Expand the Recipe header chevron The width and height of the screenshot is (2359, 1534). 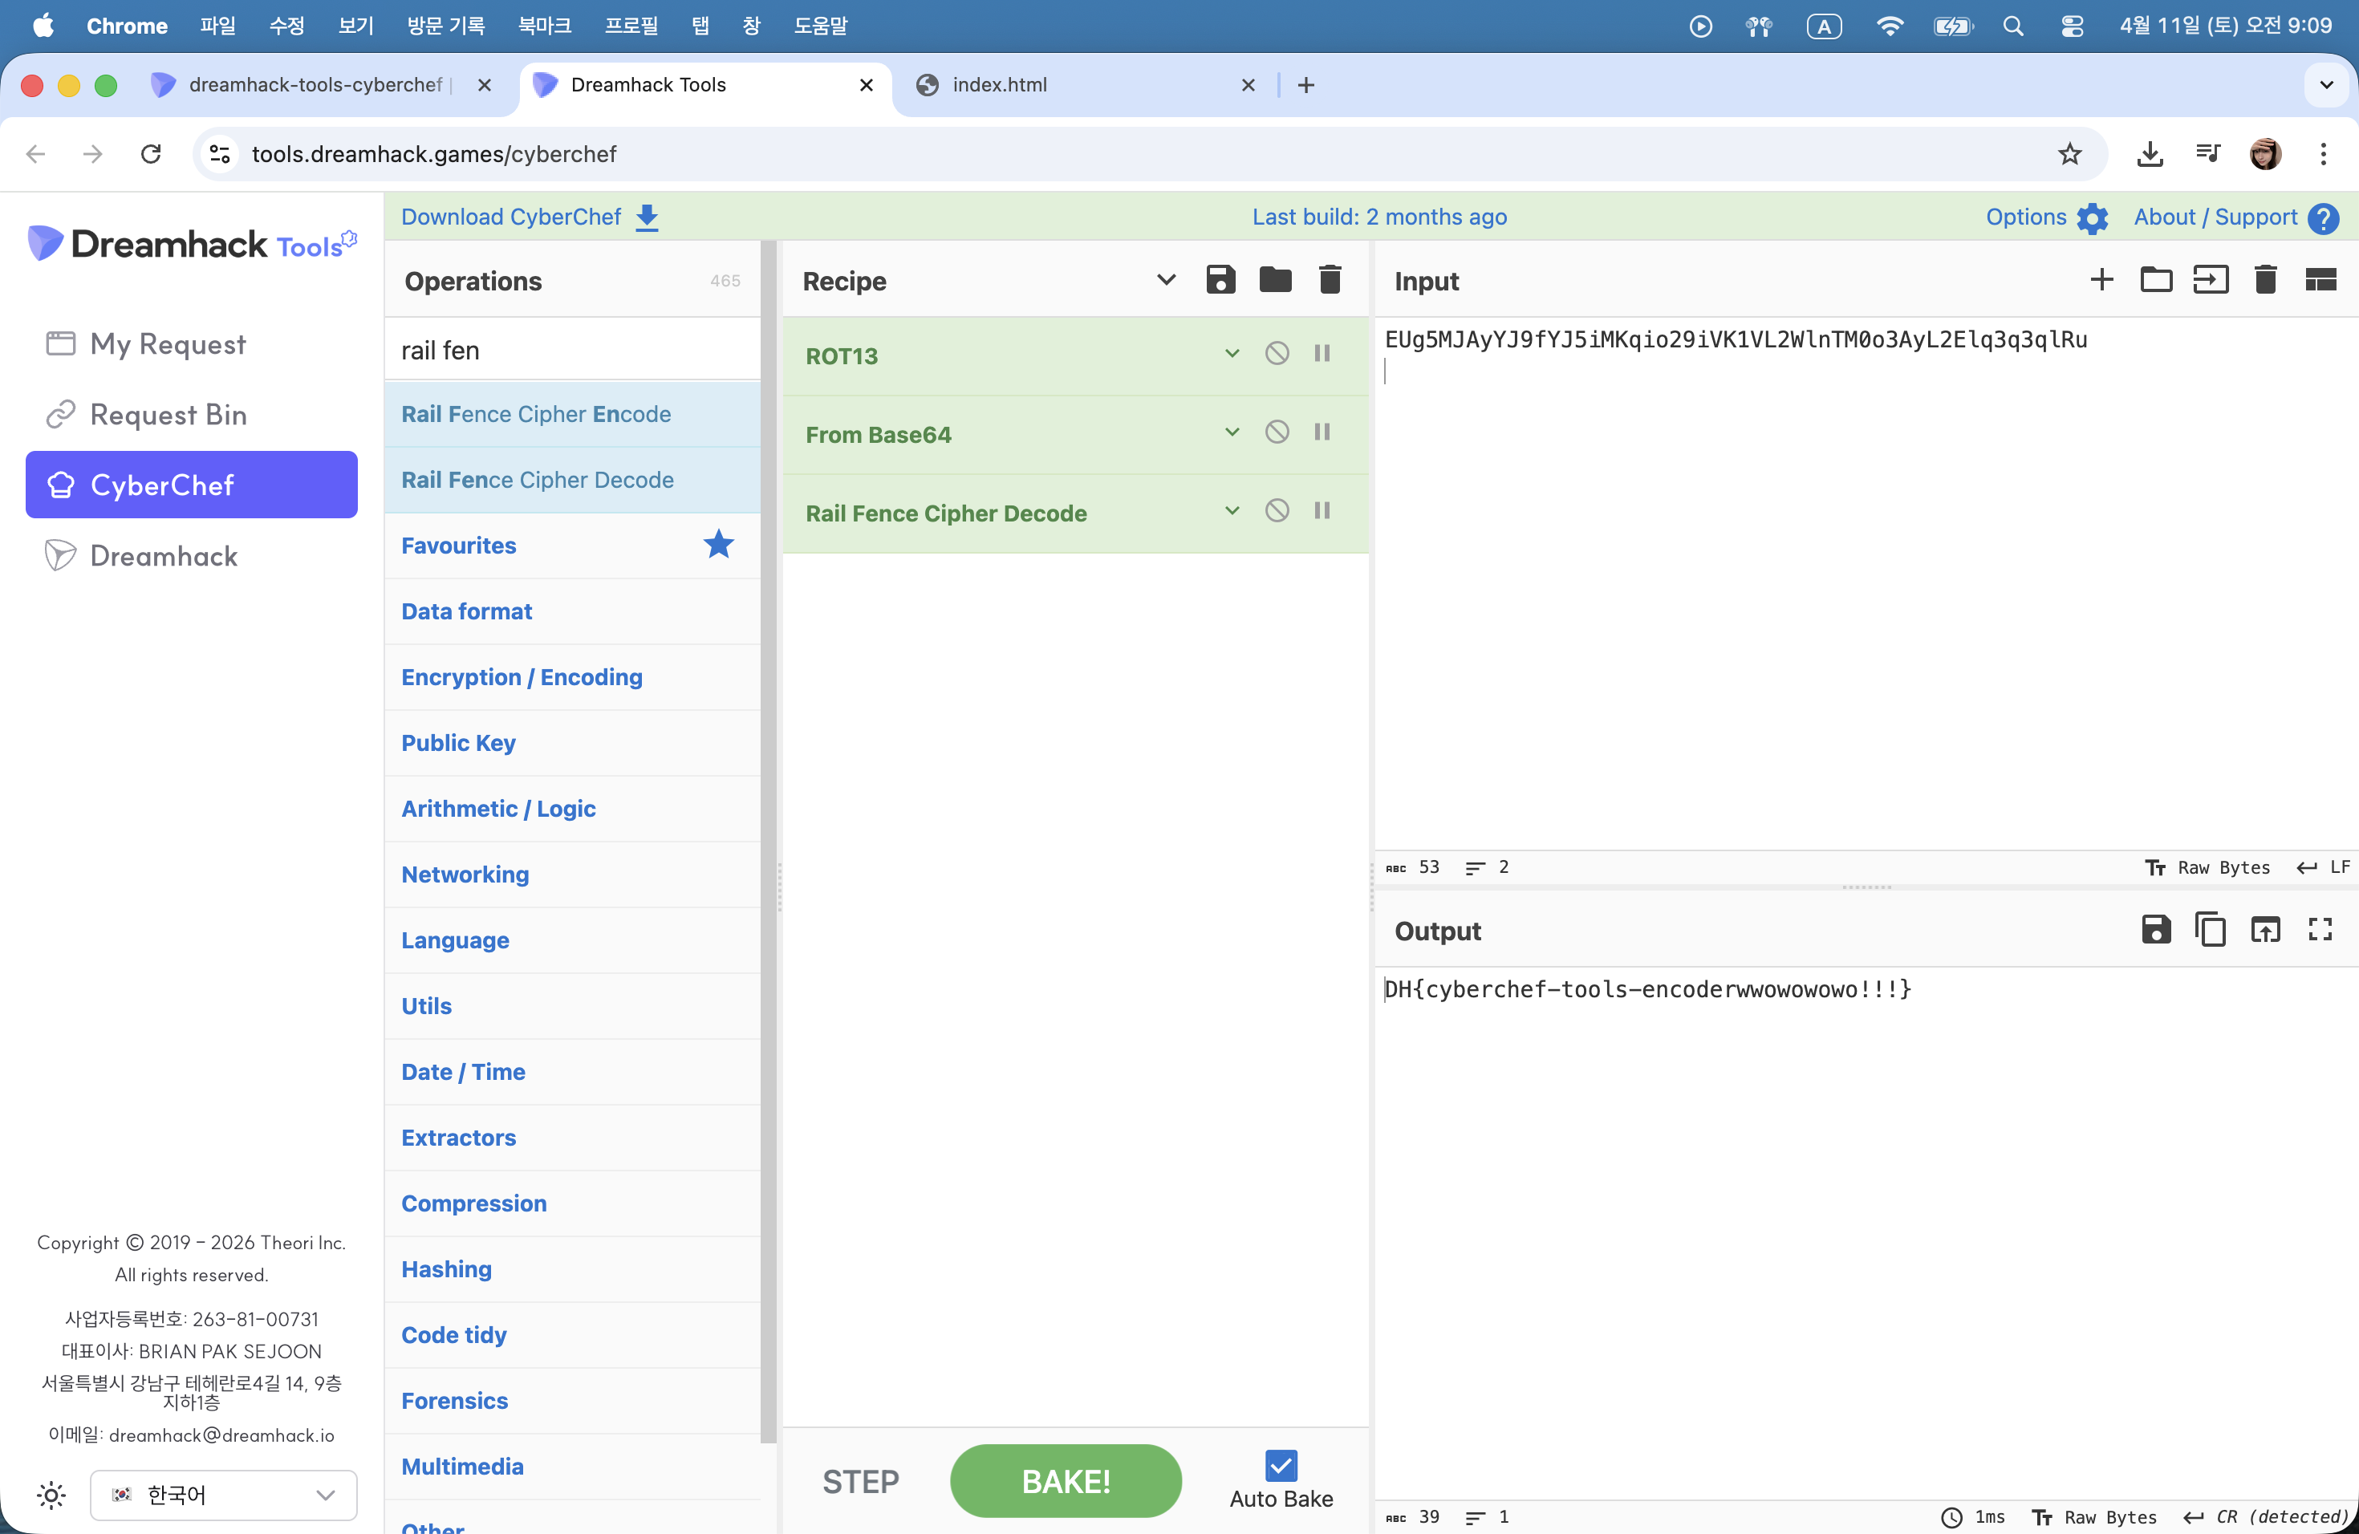point(1166,281)
